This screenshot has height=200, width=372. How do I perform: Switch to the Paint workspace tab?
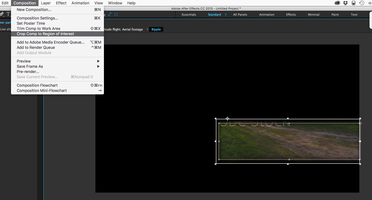point(335,14)
